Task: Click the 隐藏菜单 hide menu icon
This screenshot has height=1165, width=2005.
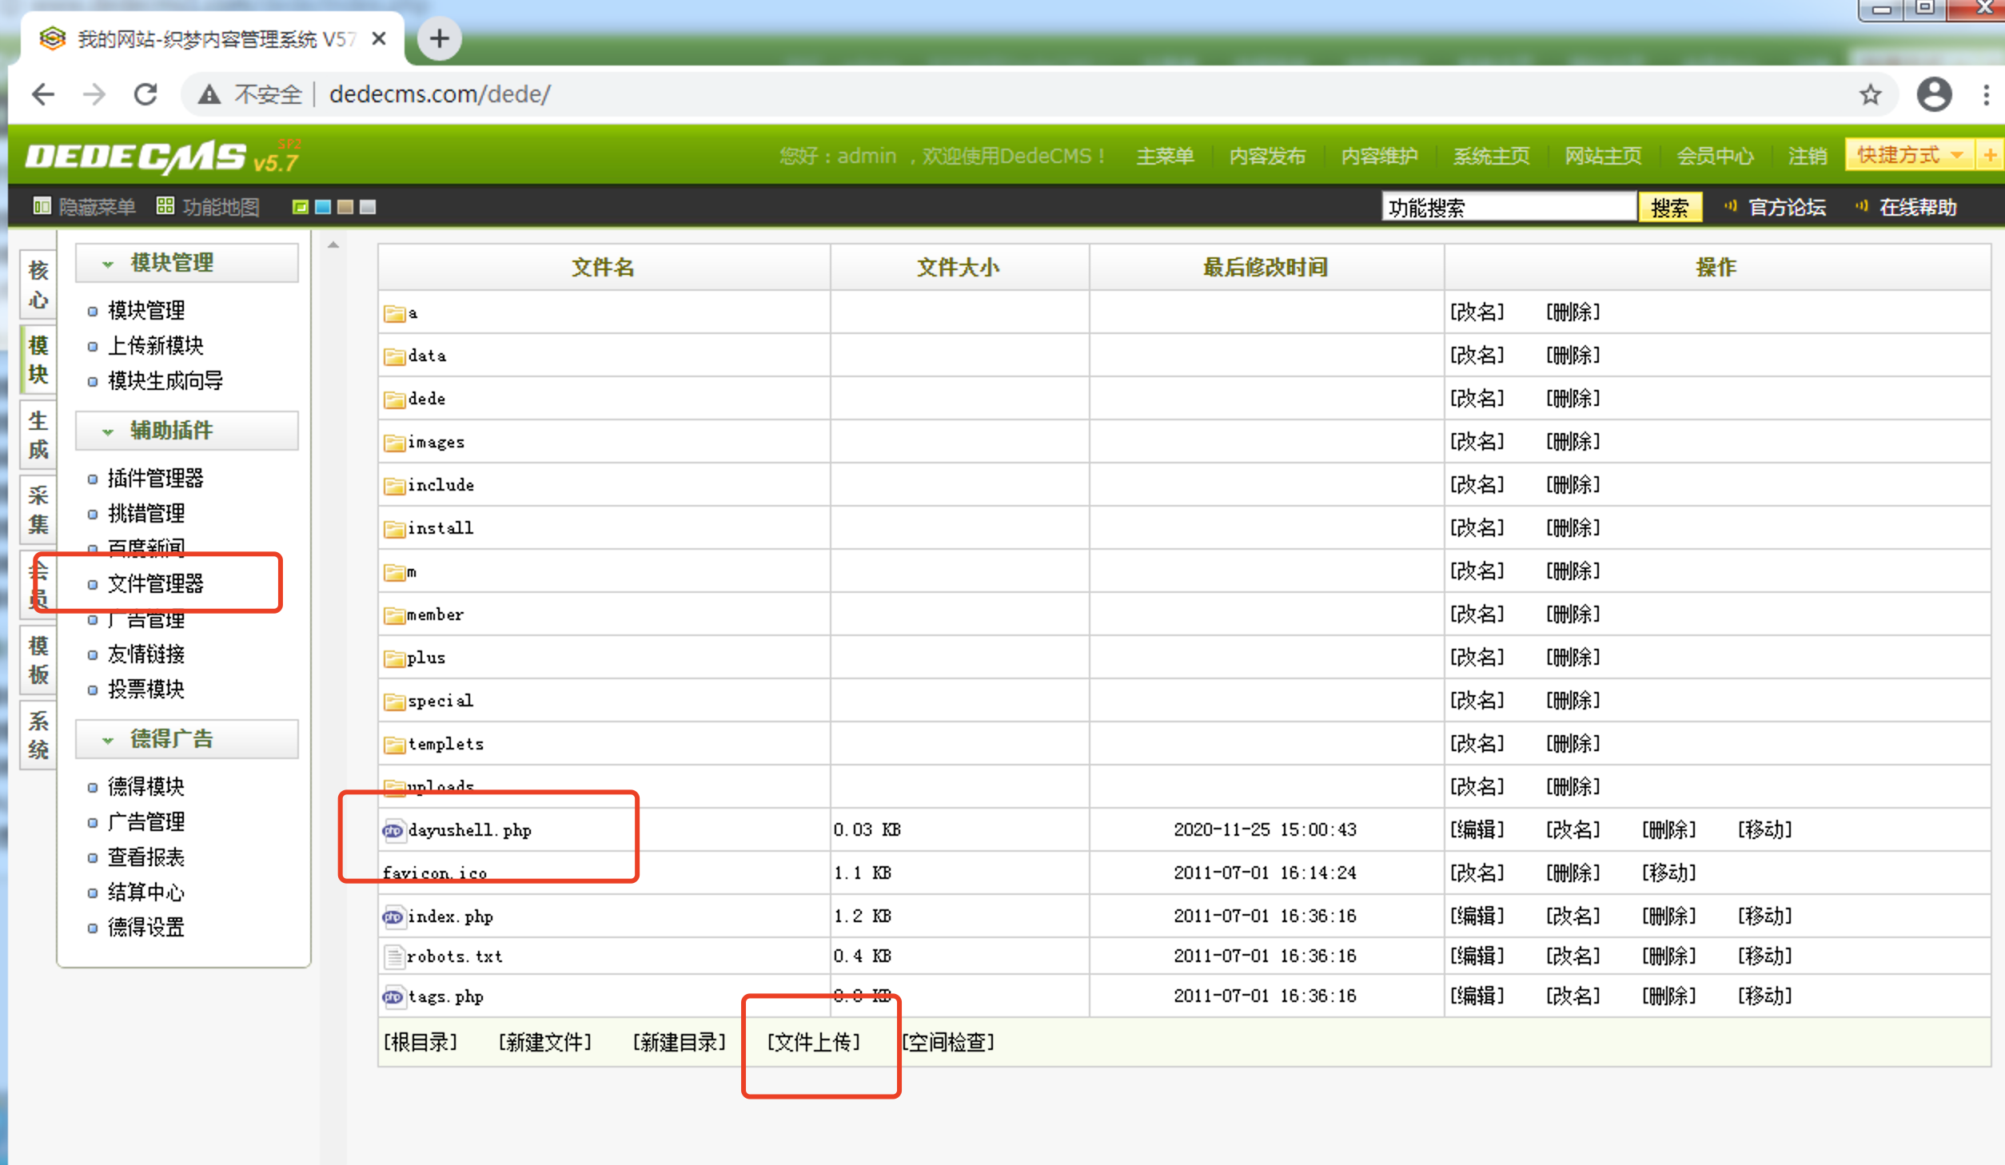Action: pyautogui.click(x=44, y=207)
